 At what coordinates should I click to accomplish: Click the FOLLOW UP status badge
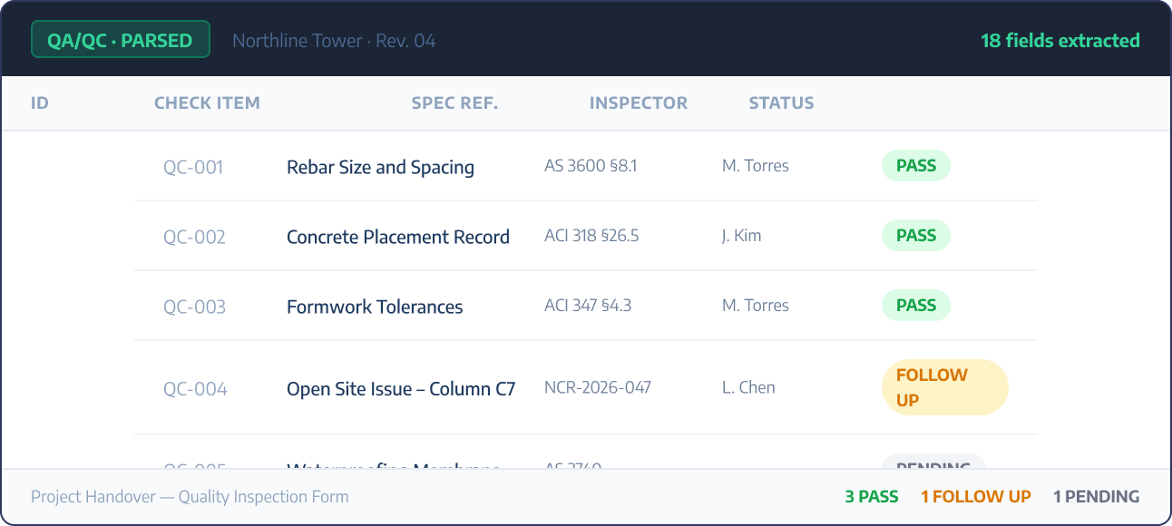[945, 387]
